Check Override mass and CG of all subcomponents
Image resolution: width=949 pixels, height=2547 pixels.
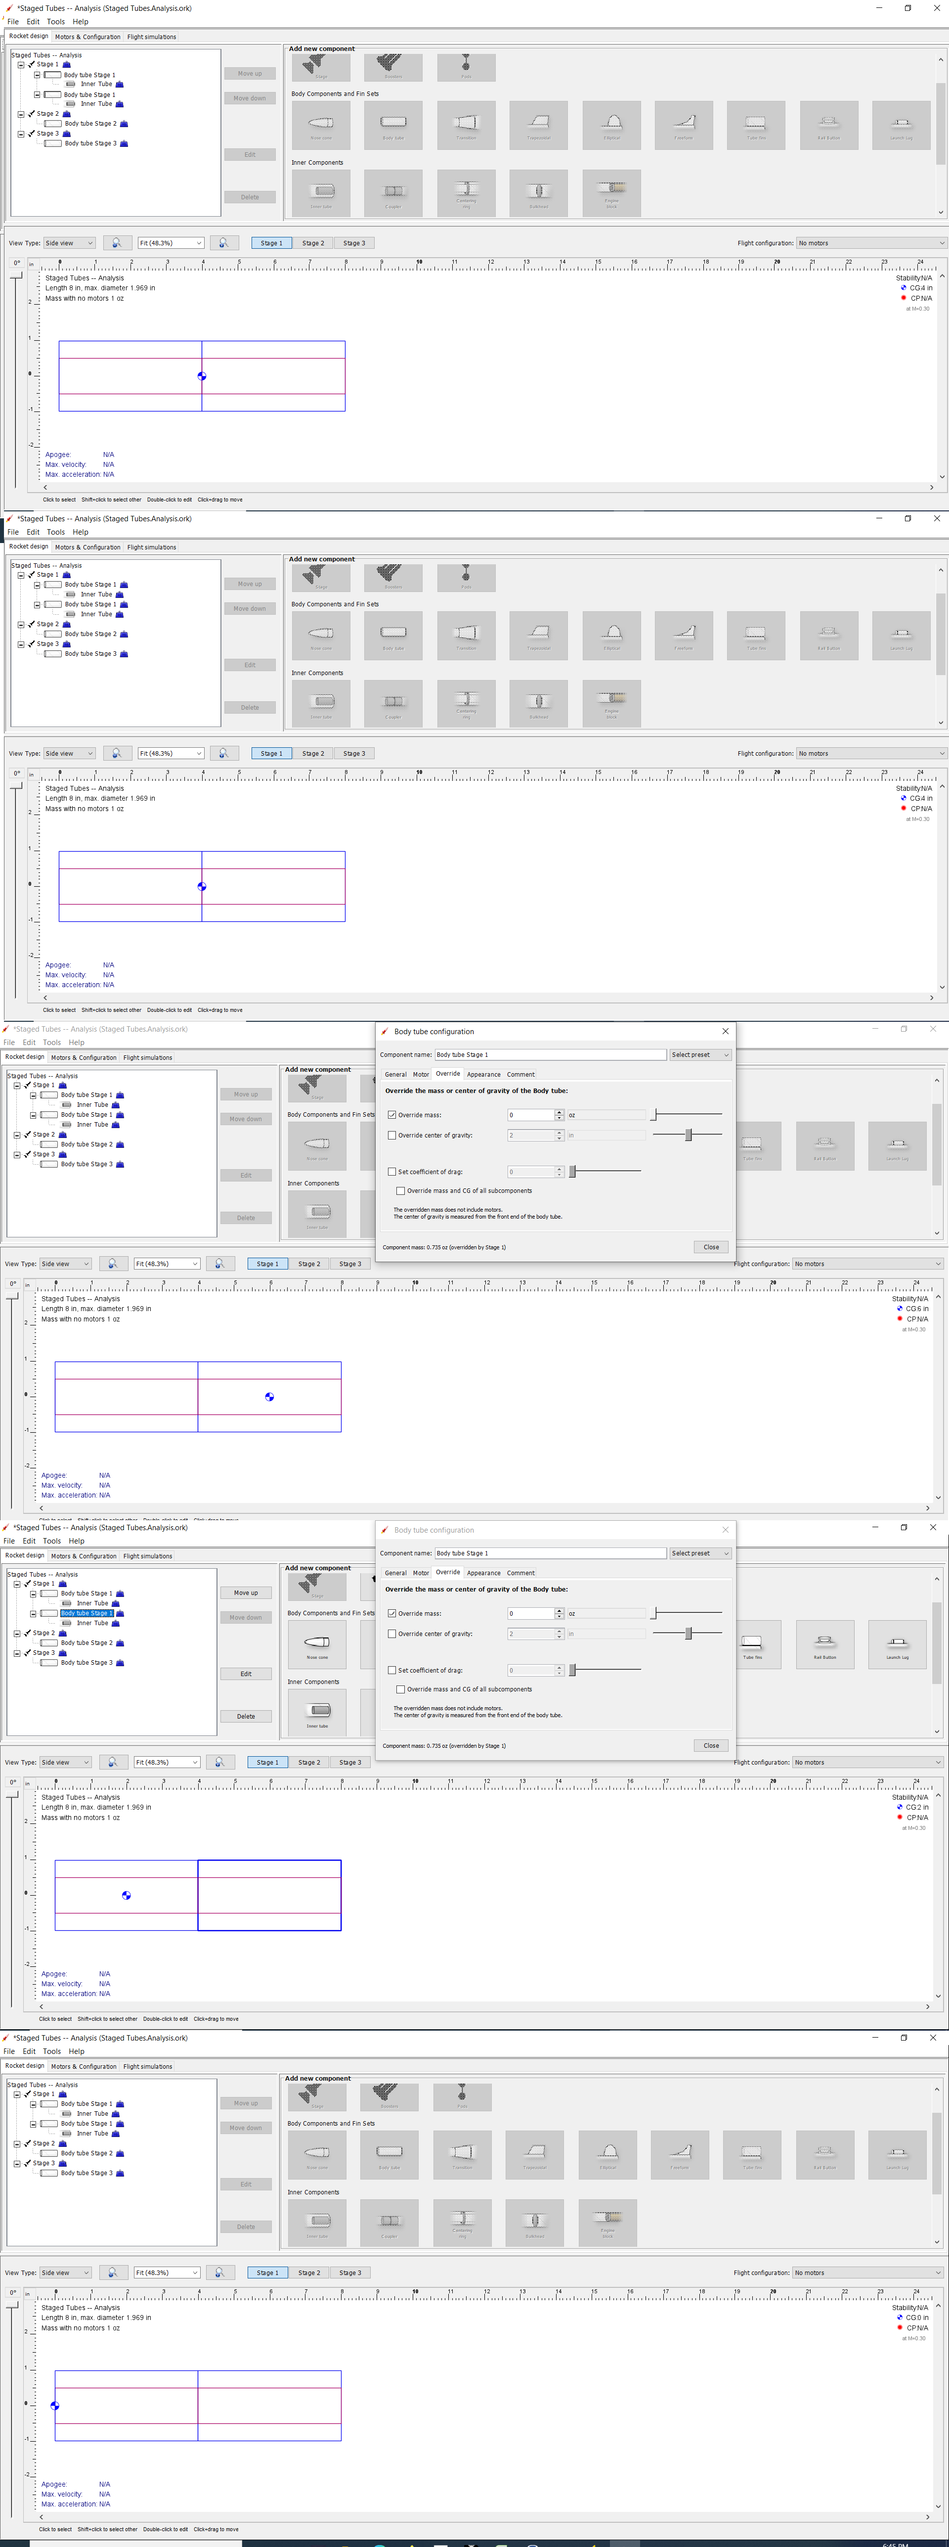coord(400,1190)
